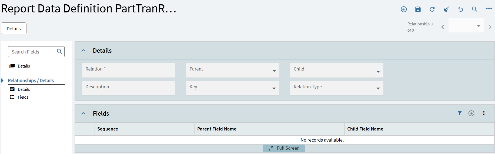Expand the Relation Type dropdown
The image size is (495, 154).
pyautogui.click(x=378, y=88)
